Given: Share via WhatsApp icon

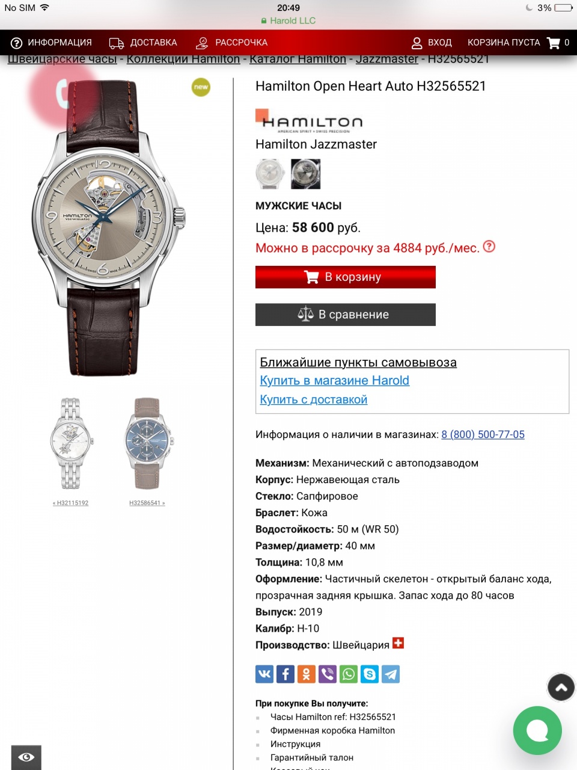Looking at the screenshot, I should 349,674.
